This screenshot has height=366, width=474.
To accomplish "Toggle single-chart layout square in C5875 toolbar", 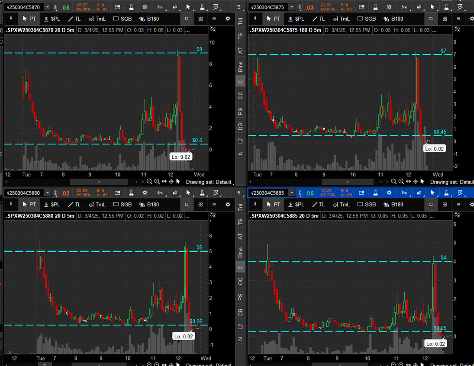I will tap(431, 19).
